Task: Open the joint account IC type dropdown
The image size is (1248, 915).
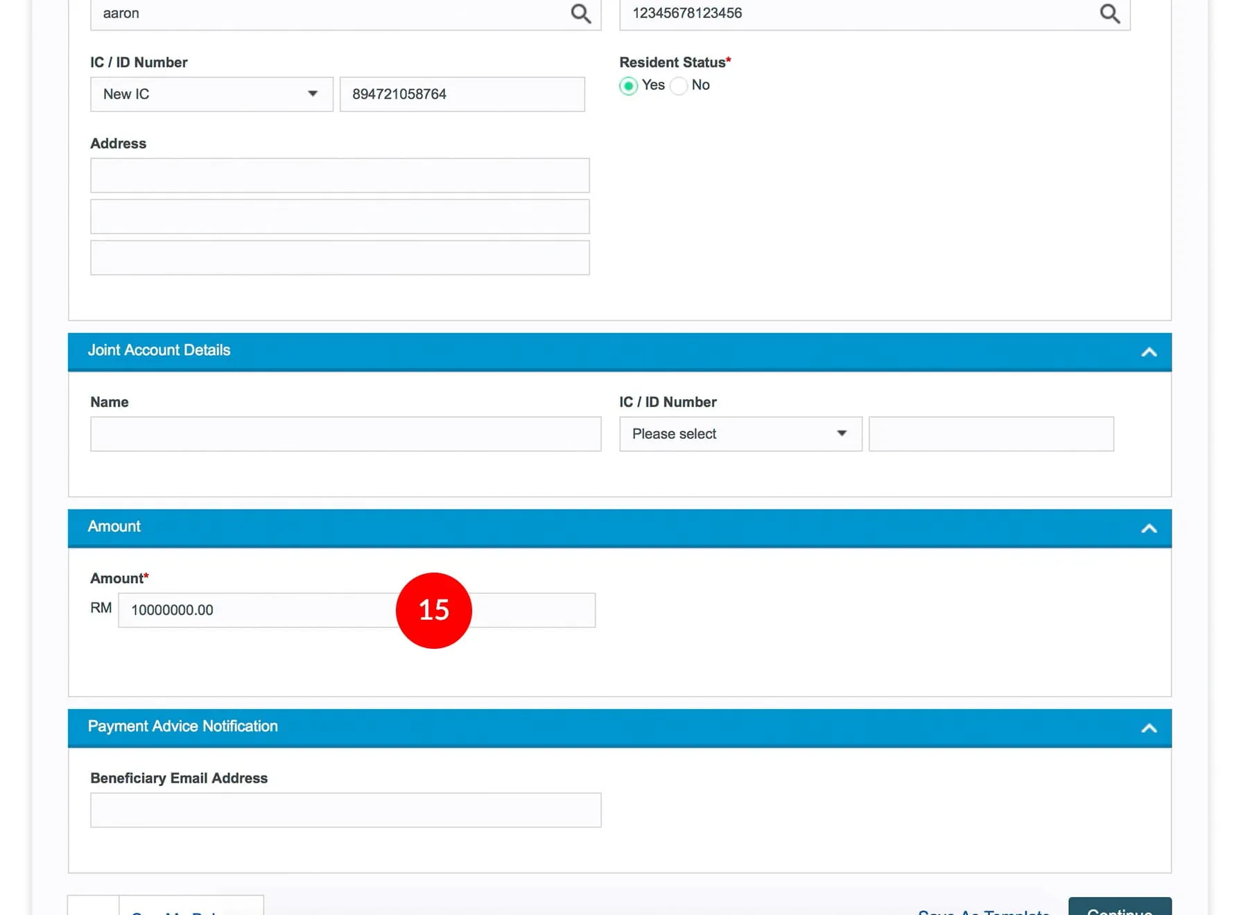Action: tap(740, 434)
